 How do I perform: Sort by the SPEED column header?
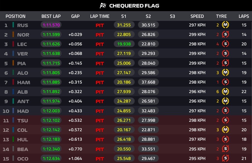click(197, 16)
